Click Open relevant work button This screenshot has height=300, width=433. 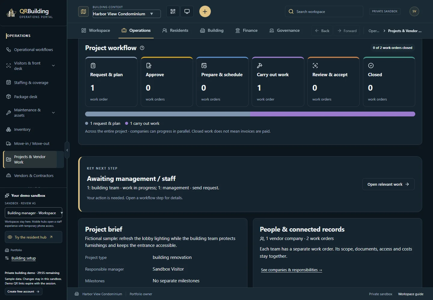click(388, 184)
